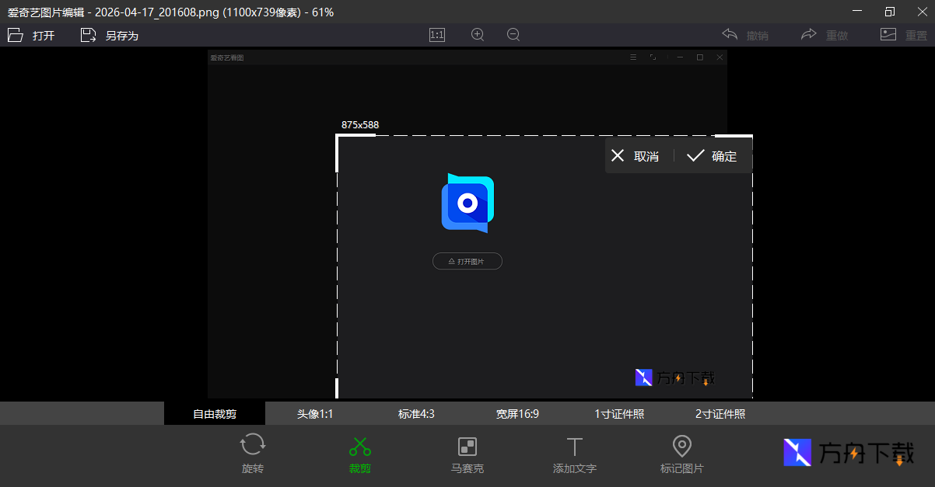The height and width of the screenshot is (487, 935).
Task: Choose the Mosaic tool icon
Action: (x=467, y=446)
